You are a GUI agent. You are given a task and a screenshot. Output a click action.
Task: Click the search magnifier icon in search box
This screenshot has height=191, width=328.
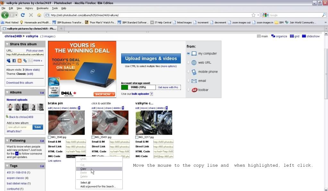click(x=324, y=15)
